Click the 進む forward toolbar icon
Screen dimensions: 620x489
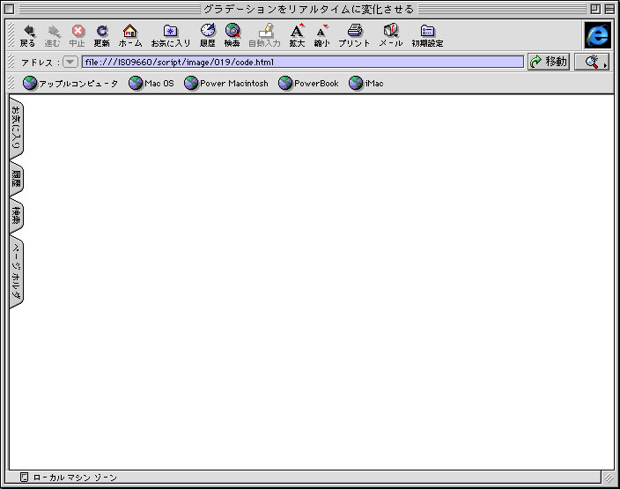click(x=53, y=35)
